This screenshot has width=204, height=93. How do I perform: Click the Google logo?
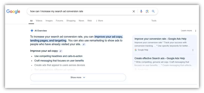[x=13, y=11]
